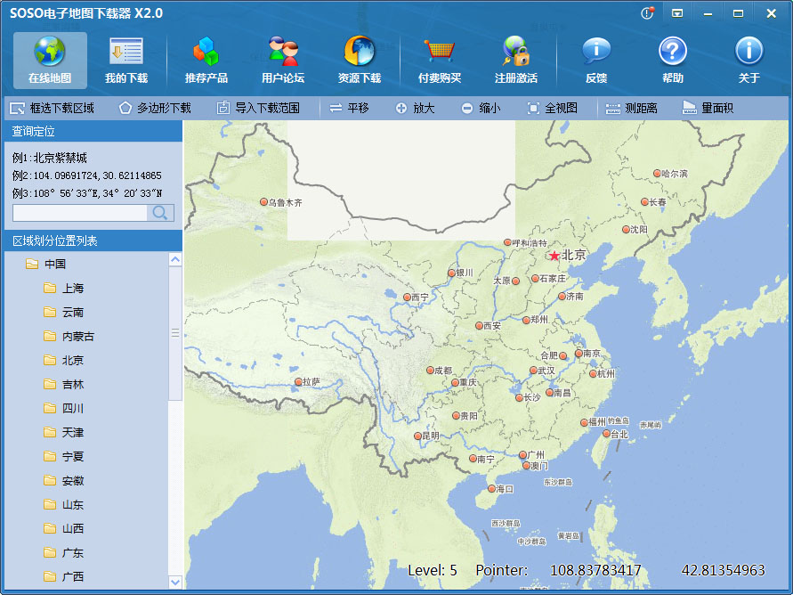Screen dimensions: 793x595
Task: Click the 广州 city marker
Action: [522, 455]
